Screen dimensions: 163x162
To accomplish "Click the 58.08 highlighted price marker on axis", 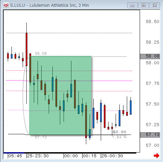I will (150, 56).
